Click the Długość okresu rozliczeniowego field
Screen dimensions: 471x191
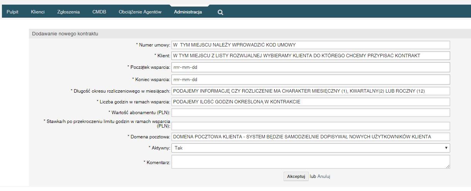pyautogui.click(x=310, y=91)
